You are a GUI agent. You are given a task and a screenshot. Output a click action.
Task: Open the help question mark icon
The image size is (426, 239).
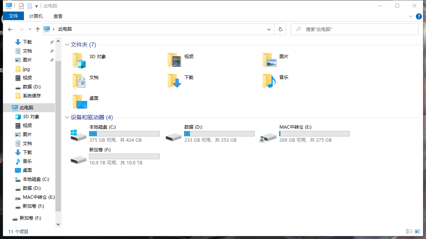419,16
